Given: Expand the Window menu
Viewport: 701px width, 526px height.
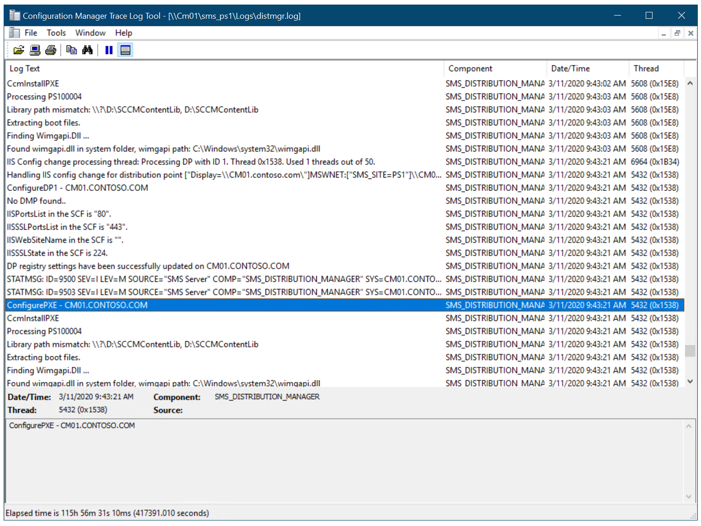Looking at the screenshot, I should point(90,33).
